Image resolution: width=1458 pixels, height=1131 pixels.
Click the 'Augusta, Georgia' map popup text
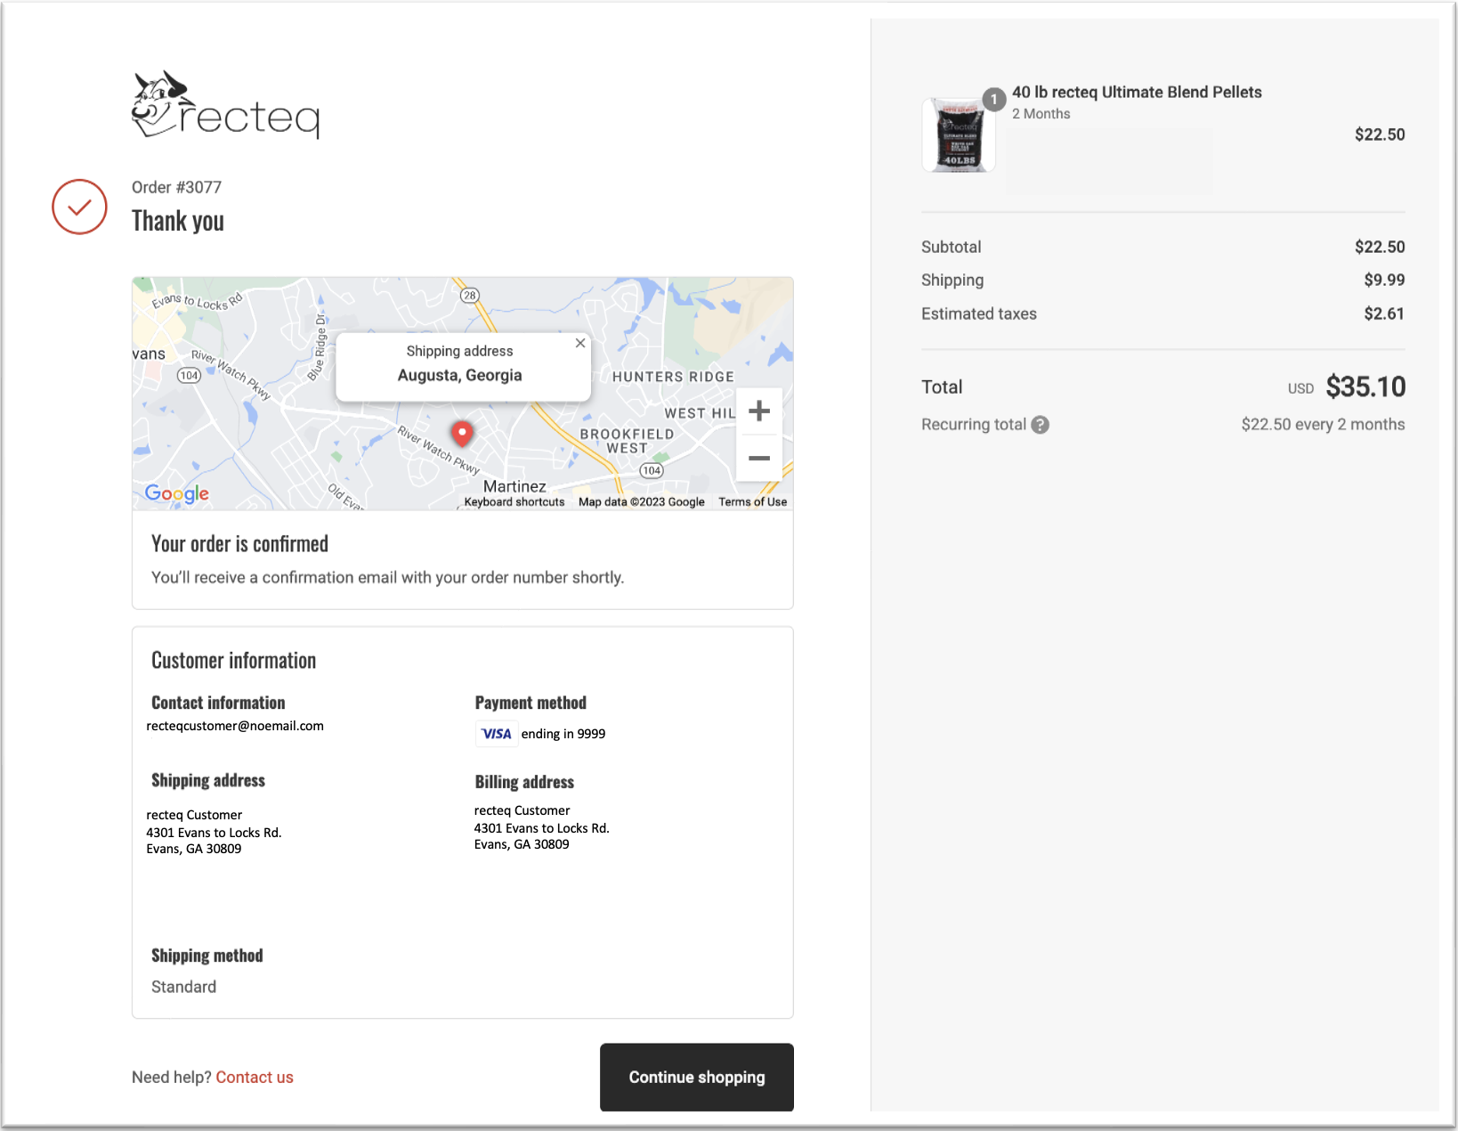460,375
